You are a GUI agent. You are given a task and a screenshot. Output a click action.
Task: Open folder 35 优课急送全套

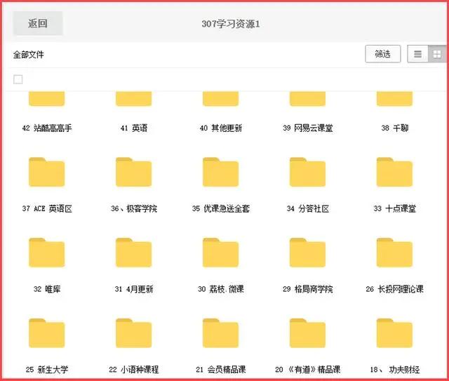point(220,173)
